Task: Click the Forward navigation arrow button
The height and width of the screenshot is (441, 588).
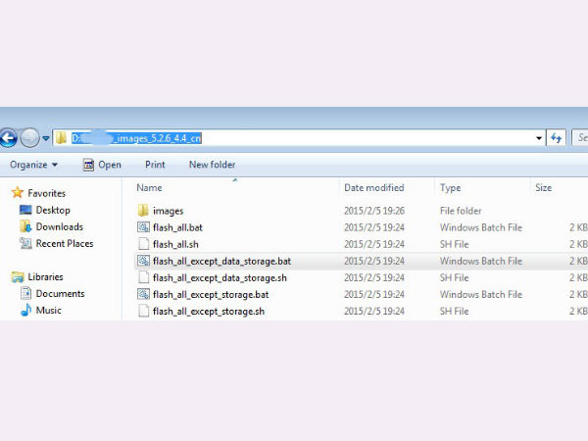Action: (x=30, y=138)
